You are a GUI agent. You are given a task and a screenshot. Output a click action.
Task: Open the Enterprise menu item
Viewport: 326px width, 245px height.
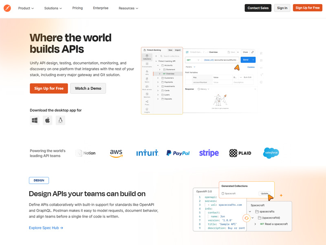(x=101, y=8)
